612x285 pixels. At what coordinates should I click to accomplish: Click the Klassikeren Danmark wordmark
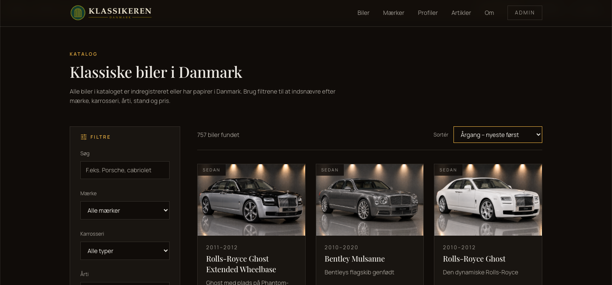coord(120,13)
